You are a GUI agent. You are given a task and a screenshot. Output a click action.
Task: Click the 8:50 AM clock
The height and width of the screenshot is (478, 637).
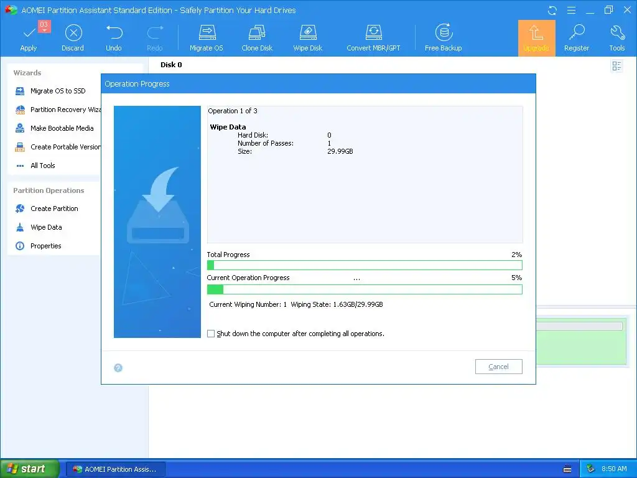click(x=614, y=469)
